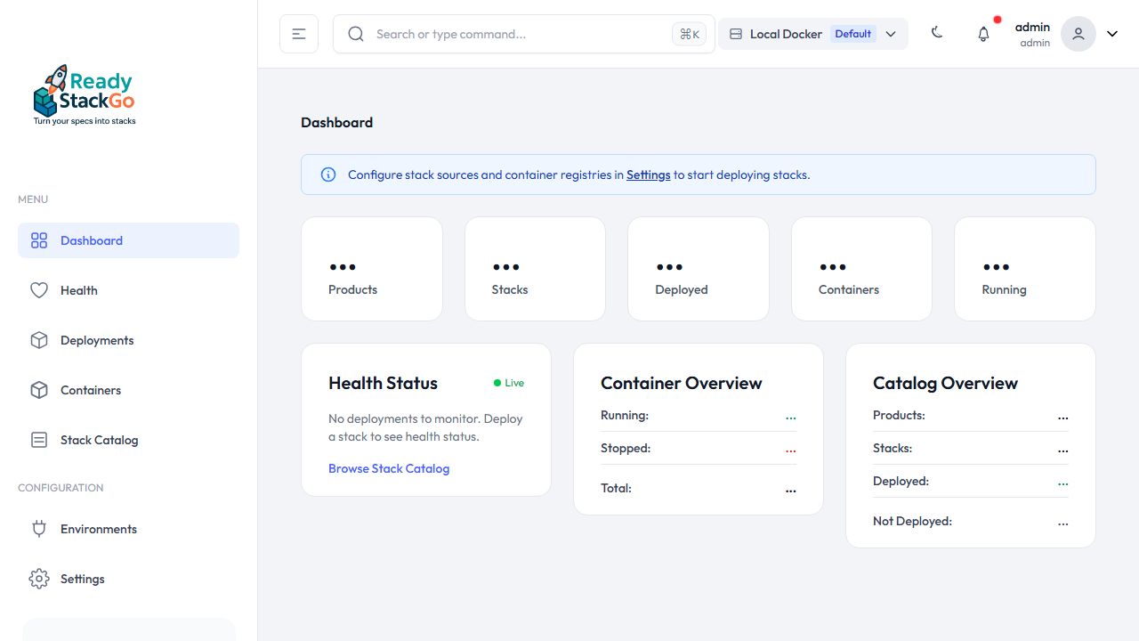
Task: Toggle dark mode with the moon icon
Action: (937, 33)
